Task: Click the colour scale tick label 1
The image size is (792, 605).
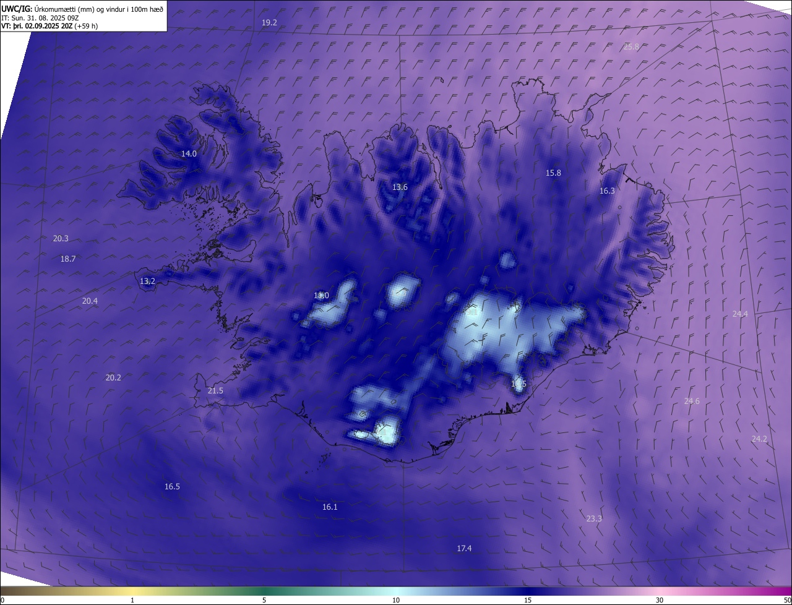Action: pos(132,600)
